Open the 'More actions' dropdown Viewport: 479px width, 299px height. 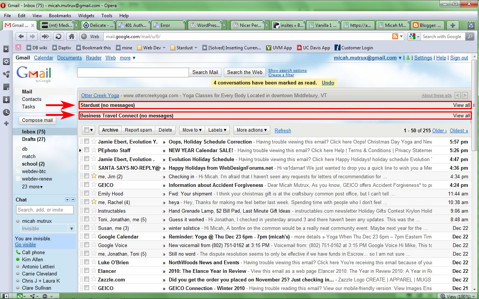click(x=252, y=130)
